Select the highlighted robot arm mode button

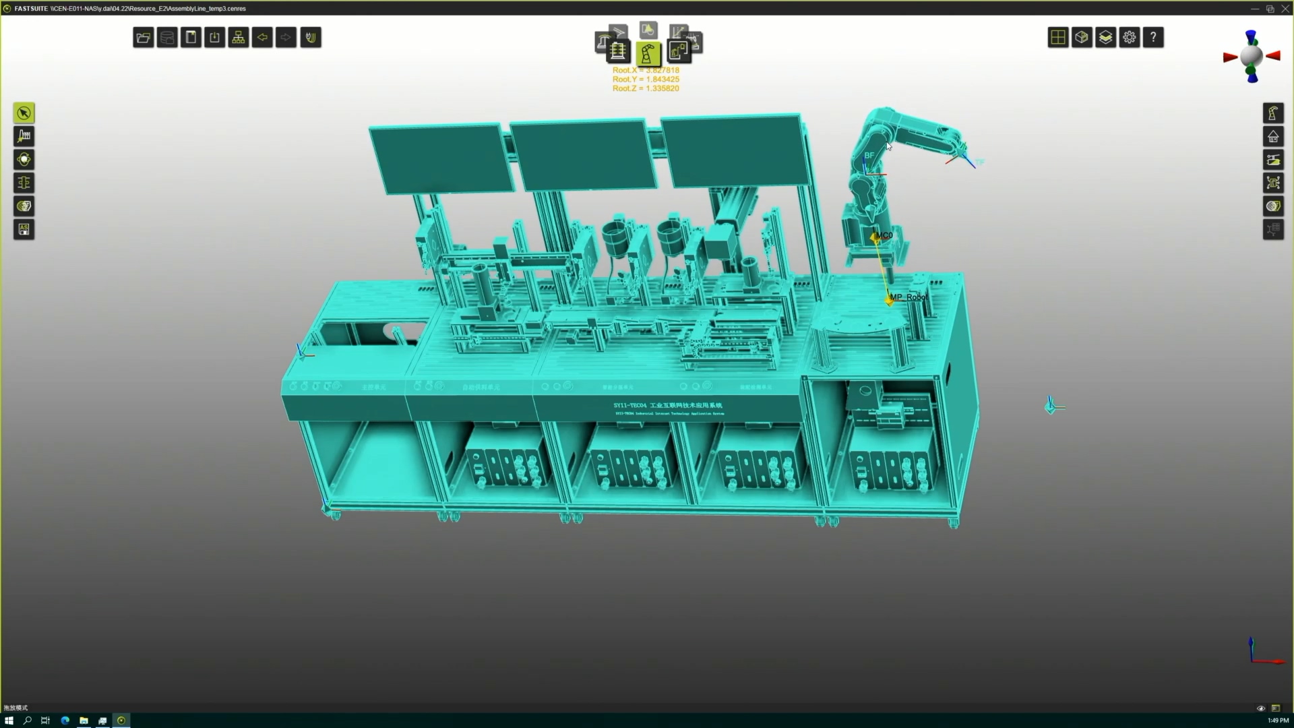648,53
